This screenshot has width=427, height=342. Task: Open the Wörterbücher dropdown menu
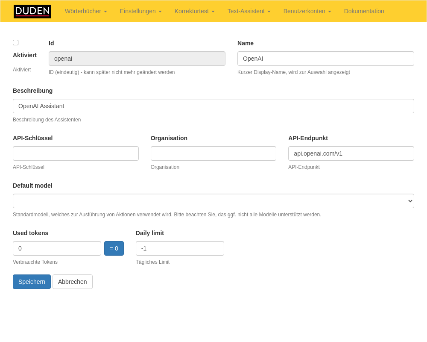point(86,11)
